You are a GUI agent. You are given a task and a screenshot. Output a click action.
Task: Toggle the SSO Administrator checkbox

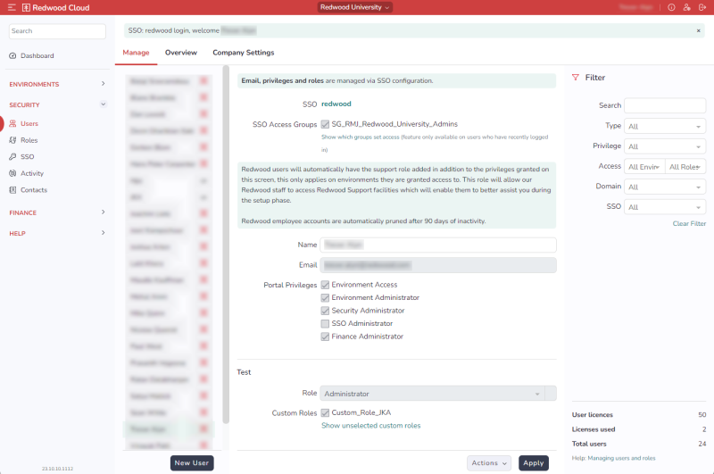[x=325, y=323]
